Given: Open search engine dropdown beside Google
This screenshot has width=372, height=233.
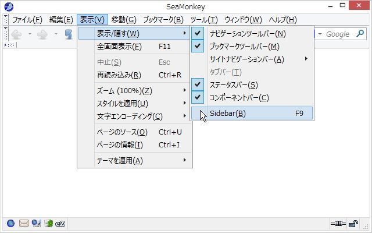Looking at the screenshot, I should point(320,34).
